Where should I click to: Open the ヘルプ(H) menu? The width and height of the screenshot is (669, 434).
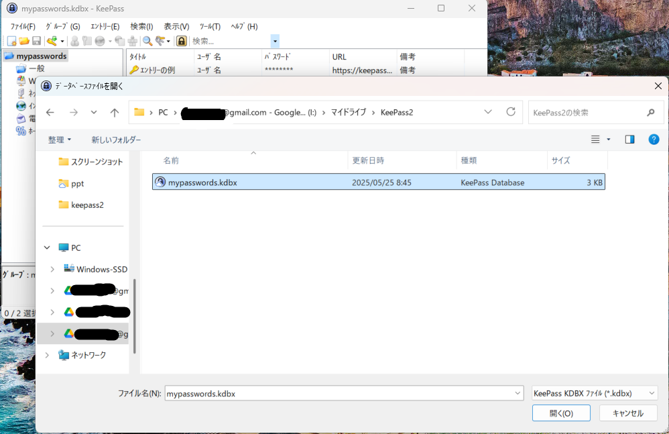(245, 26)
